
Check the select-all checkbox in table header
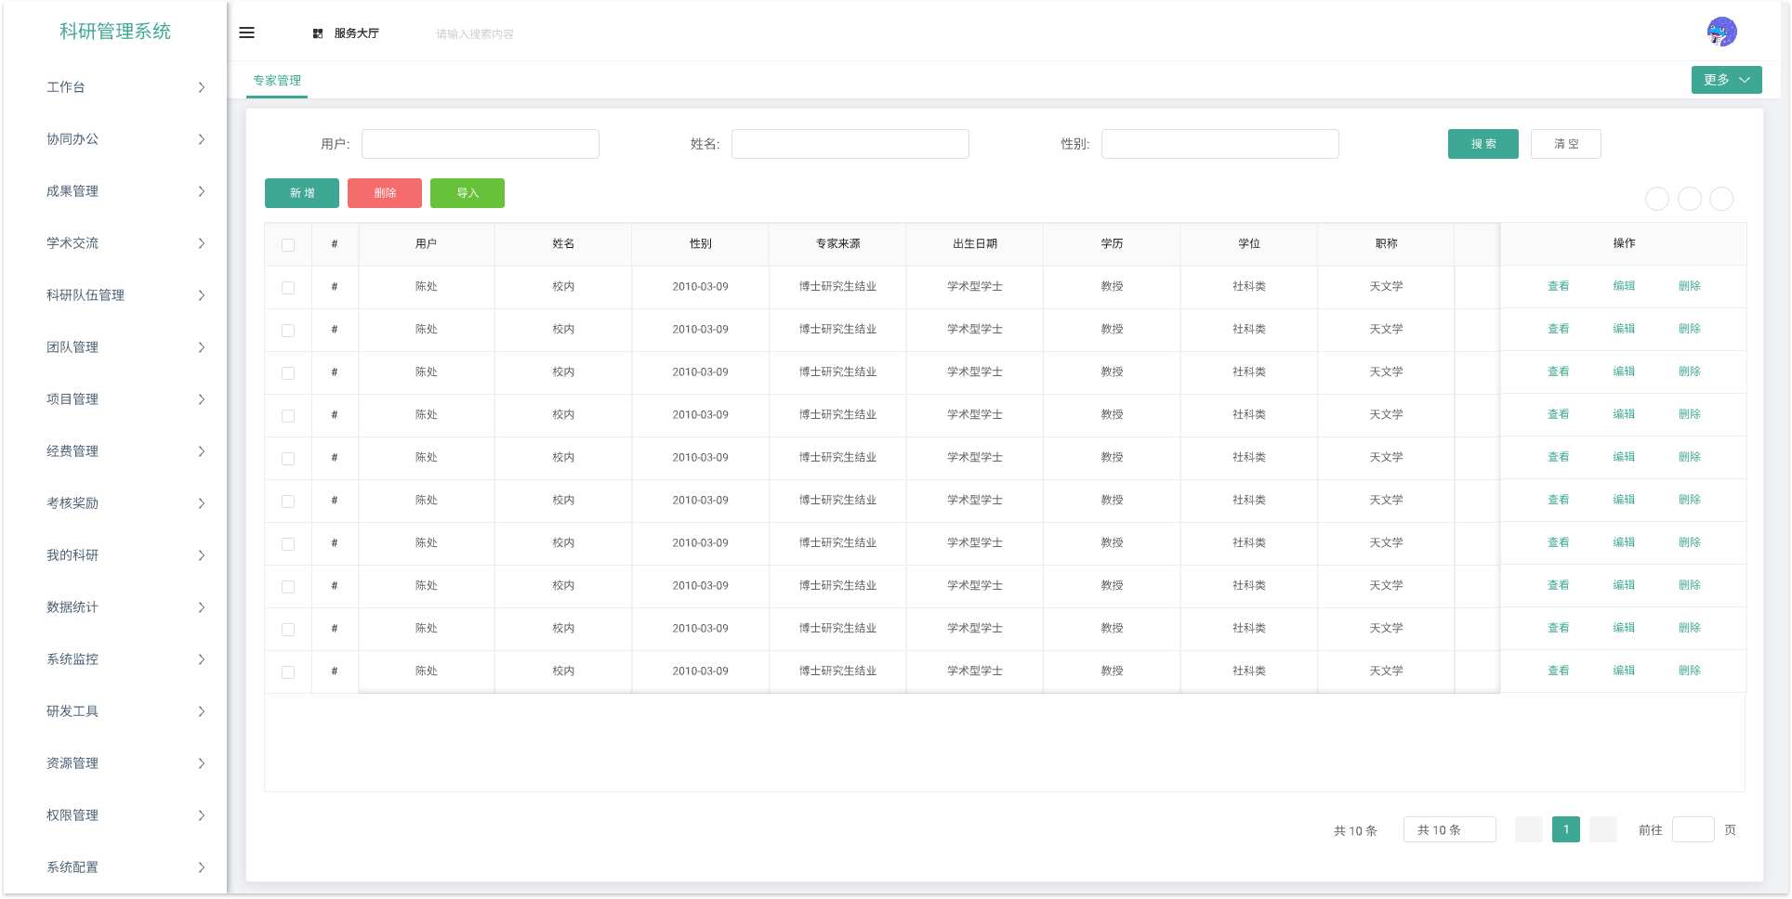(288, 245)
